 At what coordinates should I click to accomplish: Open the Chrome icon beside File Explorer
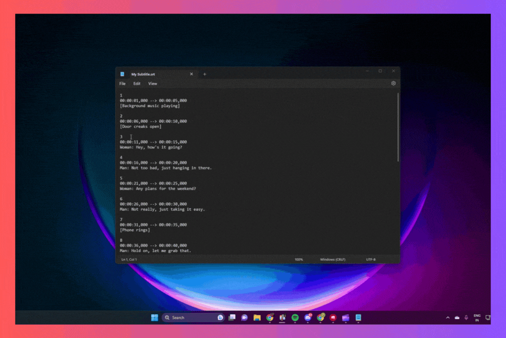point(270,318)
